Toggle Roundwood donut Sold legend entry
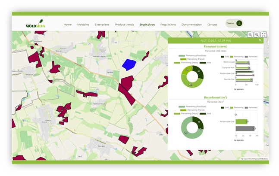Image resolution: width=279 pixels, height=176 pixels. click(x=205, y=114)
